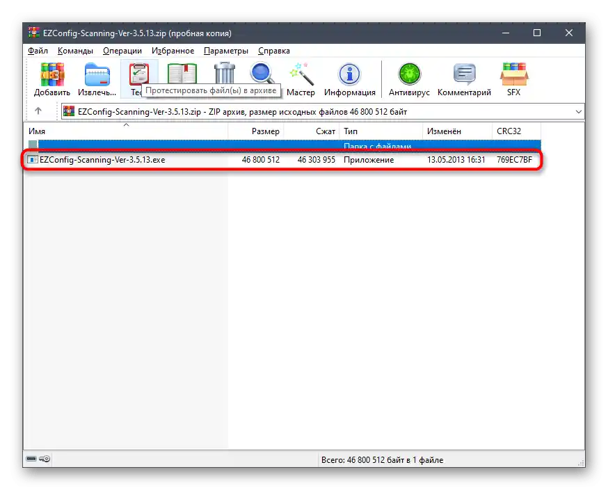Run the Антивирус scan icon

410,74
